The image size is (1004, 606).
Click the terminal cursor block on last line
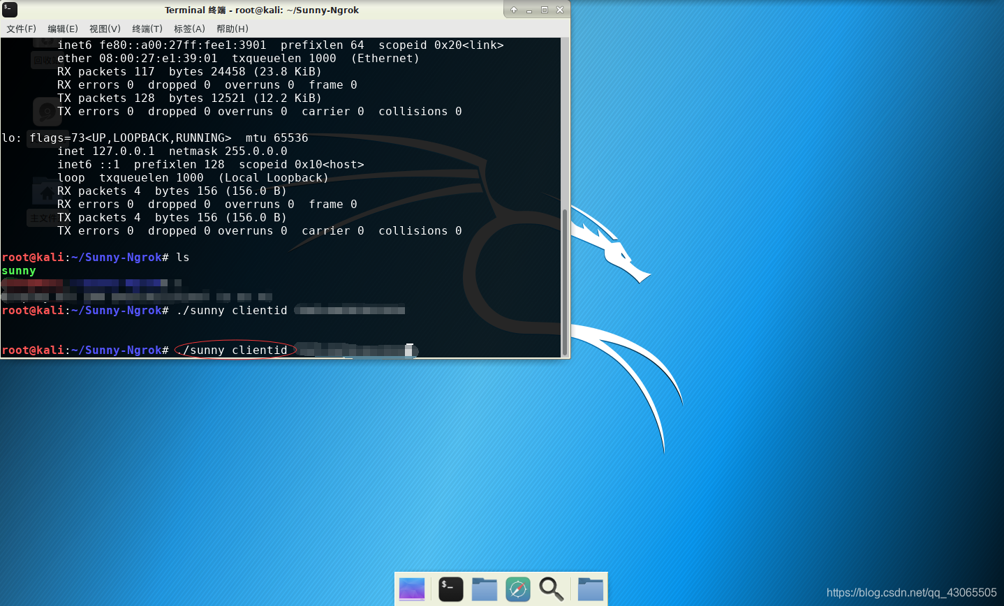click(409, 350)
